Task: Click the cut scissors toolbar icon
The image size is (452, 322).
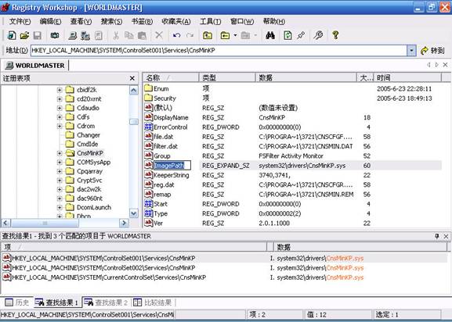Action: (x=116, y=35)
